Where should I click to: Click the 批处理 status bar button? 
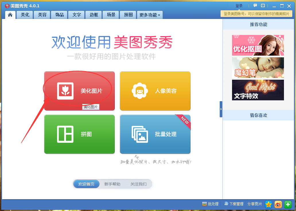[210, 204]
